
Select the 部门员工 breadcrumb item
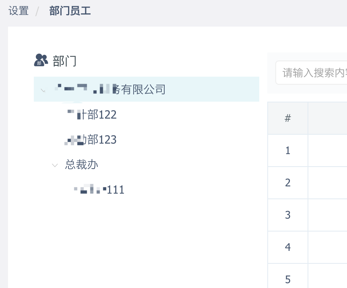(x=70, y=11)
